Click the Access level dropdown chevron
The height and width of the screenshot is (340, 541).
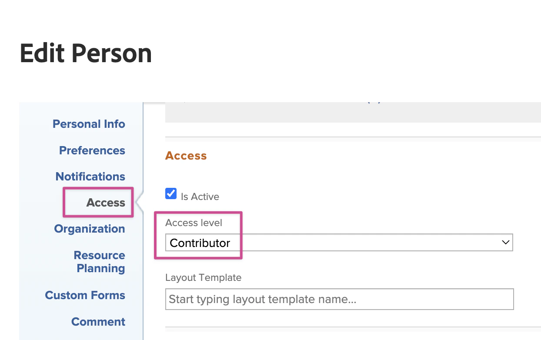tap(505, 242)
